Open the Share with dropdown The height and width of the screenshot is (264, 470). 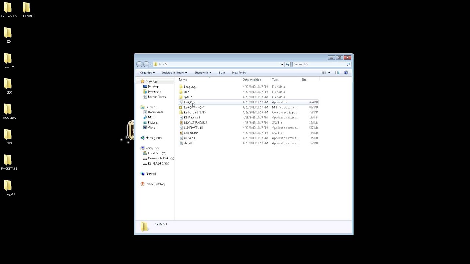point(203,73)
